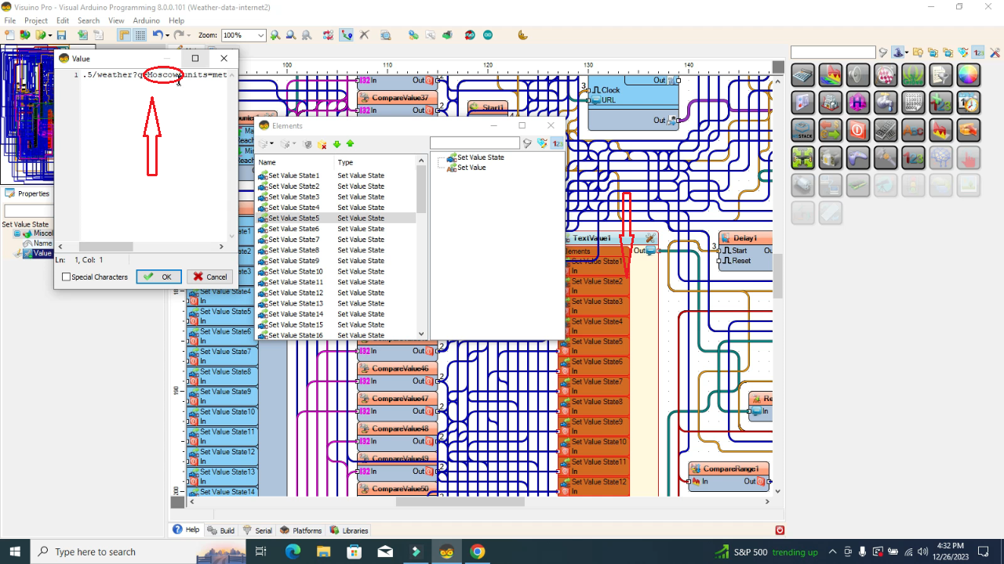Open the gamepad controller component category
Viewport: 1004px width, 564px height.
point(858,157)
